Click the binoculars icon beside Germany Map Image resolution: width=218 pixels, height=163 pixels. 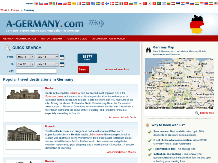tap(148, 50)
